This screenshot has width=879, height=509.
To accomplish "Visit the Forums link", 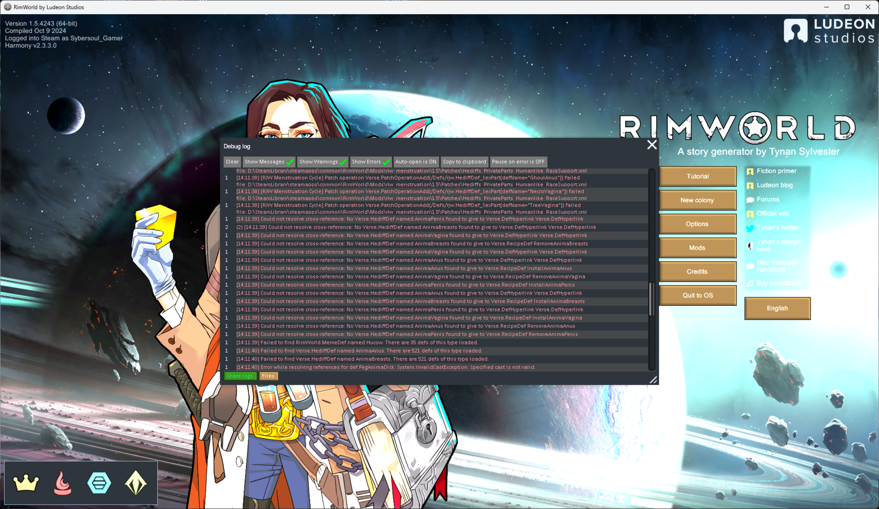I will pyautogui.click(x=768, y=199).
